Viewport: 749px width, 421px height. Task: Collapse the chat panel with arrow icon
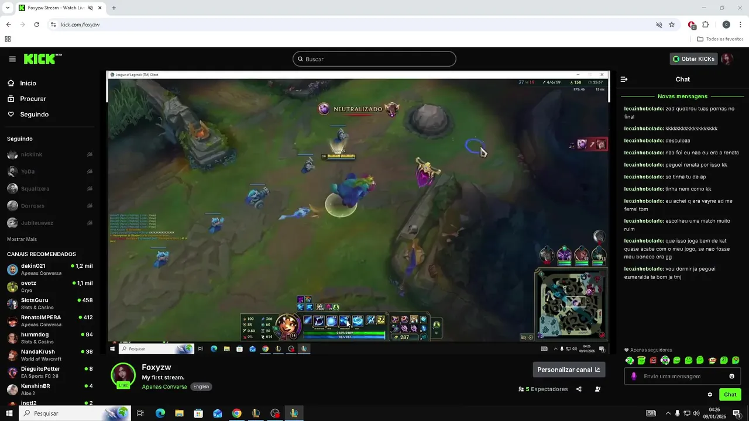pyautogui.click(x=624, y=79)
